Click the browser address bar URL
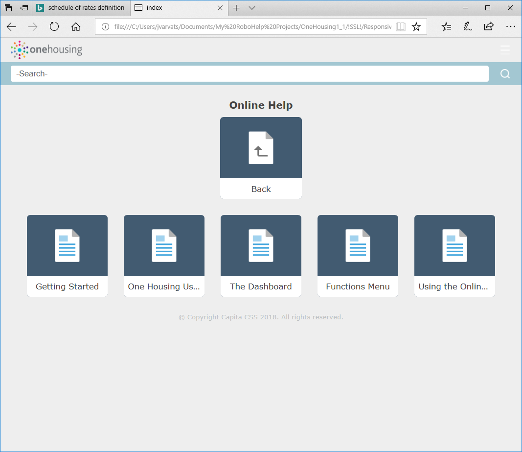Screen dimensions: 522x452 point(253,26)
